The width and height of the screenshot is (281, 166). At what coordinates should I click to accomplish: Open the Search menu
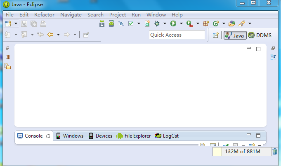tap(95, 15)
